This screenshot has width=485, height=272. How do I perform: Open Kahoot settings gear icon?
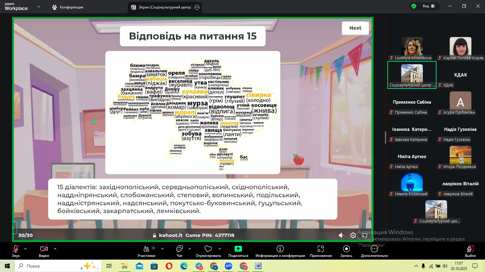(353, 235)
